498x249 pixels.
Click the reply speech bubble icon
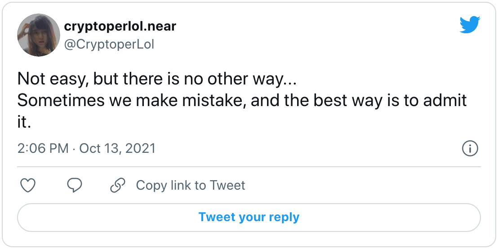pyautogui.click(x=75, y=185)
